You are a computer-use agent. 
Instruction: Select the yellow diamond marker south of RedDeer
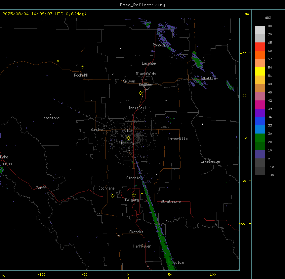pos(141,93)
